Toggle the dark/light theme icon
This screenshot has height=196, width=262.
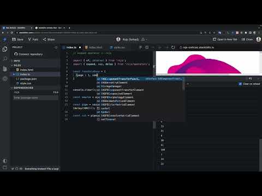5,161
